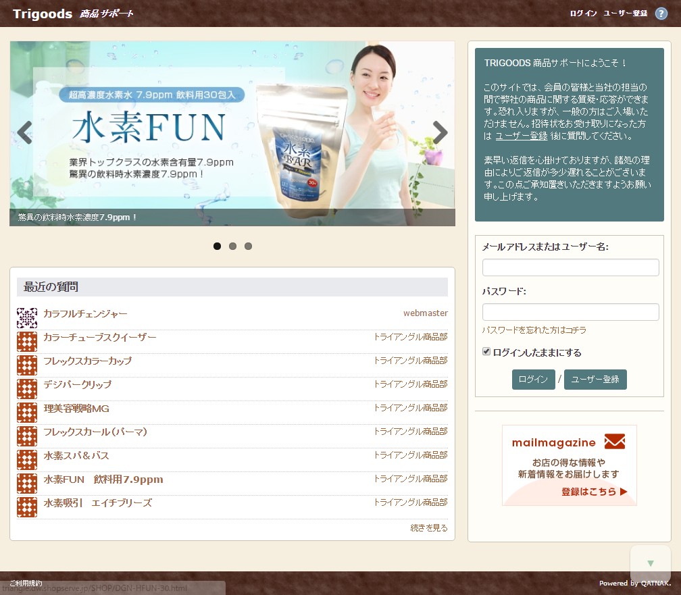The height and width of the screenshot is (595, 681).
Task: Click トライアングル商品部 on 理美容戦略MG row
Action: tap(411, 408)
